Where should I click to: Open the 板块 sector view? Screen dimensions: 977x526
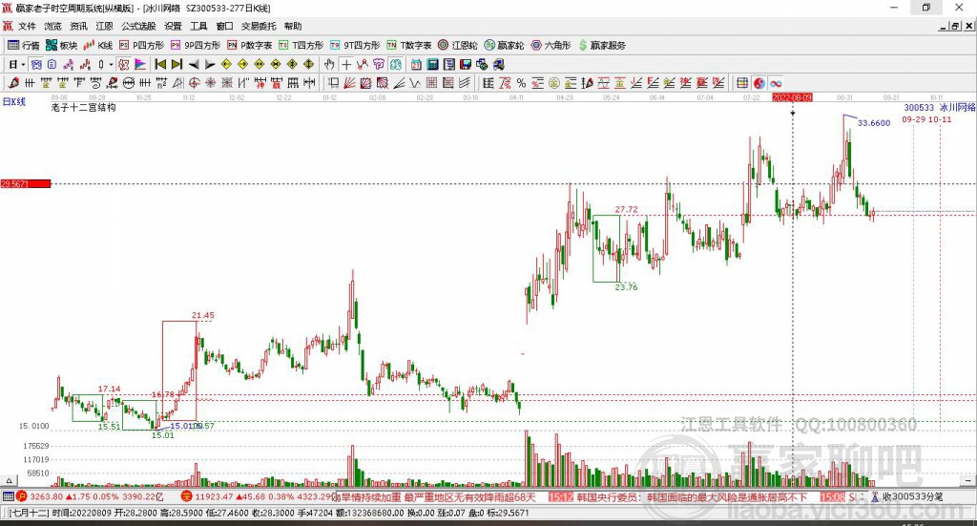(62, 45)
